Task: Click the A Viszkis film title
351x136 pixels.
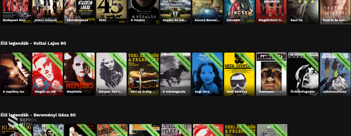Action: (138, 20)
